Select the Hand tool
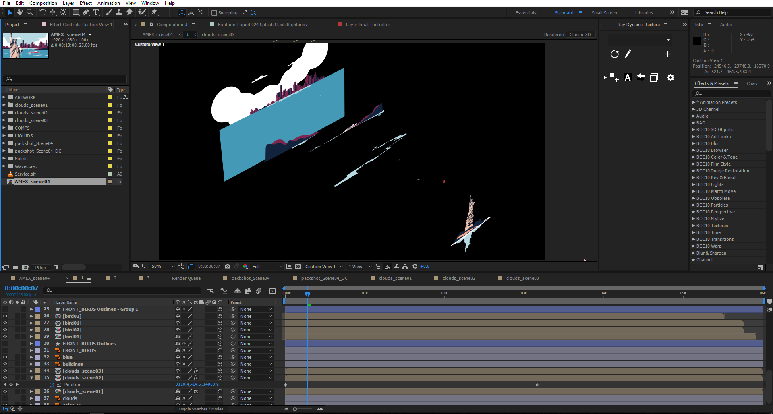 (20, 12)
